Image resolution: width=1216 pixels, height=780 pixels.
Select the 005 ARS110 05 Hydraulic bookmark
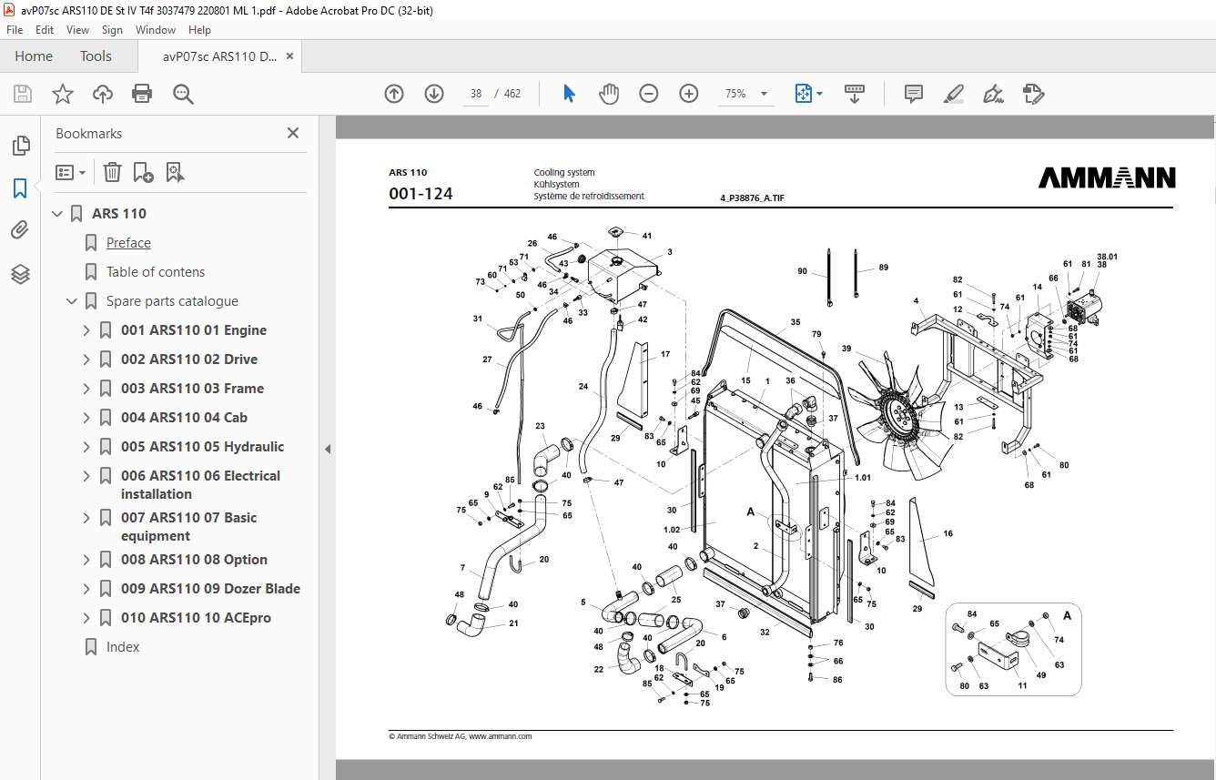coord(202,447)
